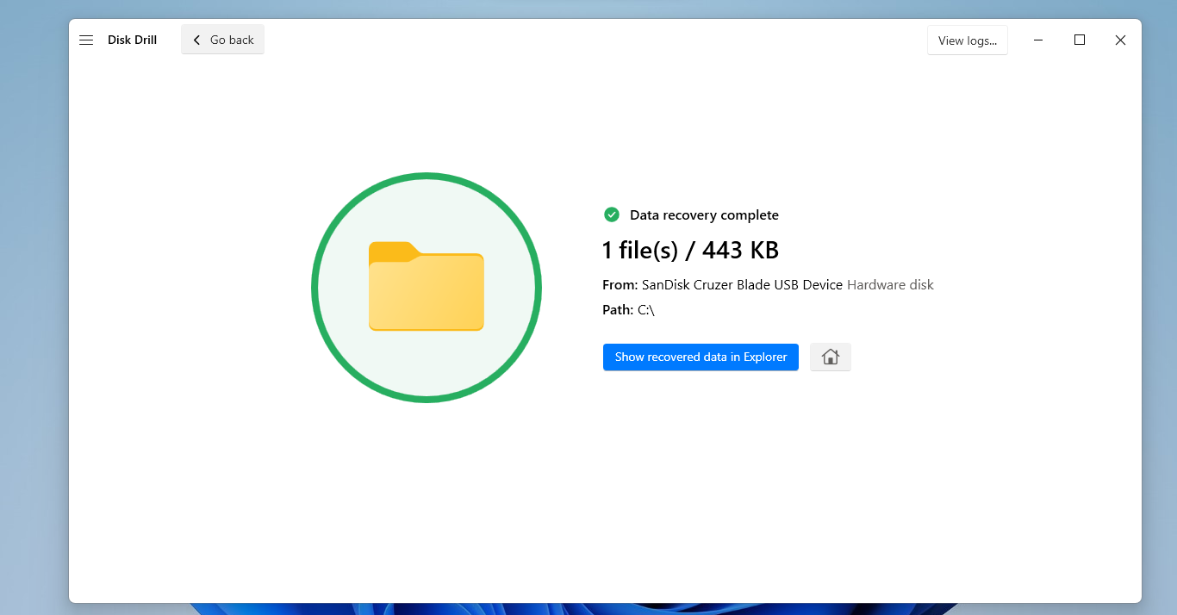
Task: Click the yellow folder icon
Action: click(427, 286)
